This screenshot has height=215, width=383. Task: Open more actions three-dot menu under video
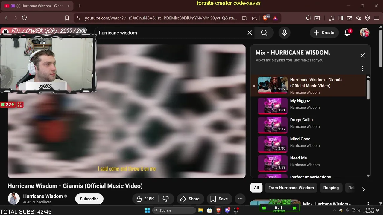[240, 199]
